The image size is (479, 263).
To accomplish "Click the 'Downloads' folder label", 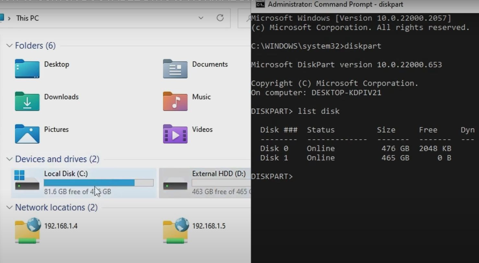I will pos(61,97).
